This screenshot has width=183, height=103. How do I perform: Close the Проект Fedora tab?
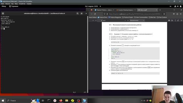114,10
